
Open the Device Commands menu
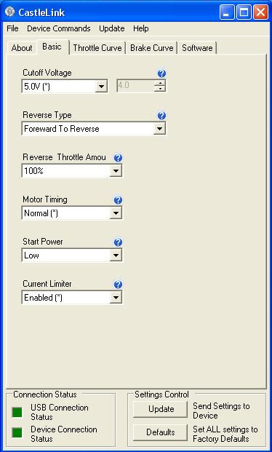(x=59, y=28)
